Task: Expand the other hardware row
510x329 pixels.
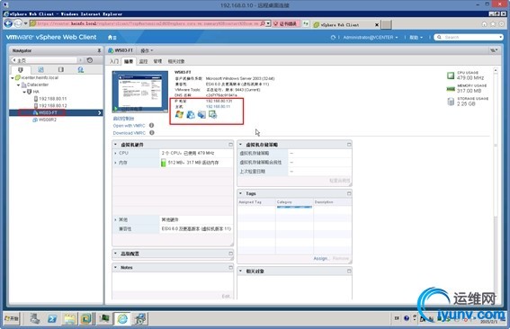Action: coord(115,219)
